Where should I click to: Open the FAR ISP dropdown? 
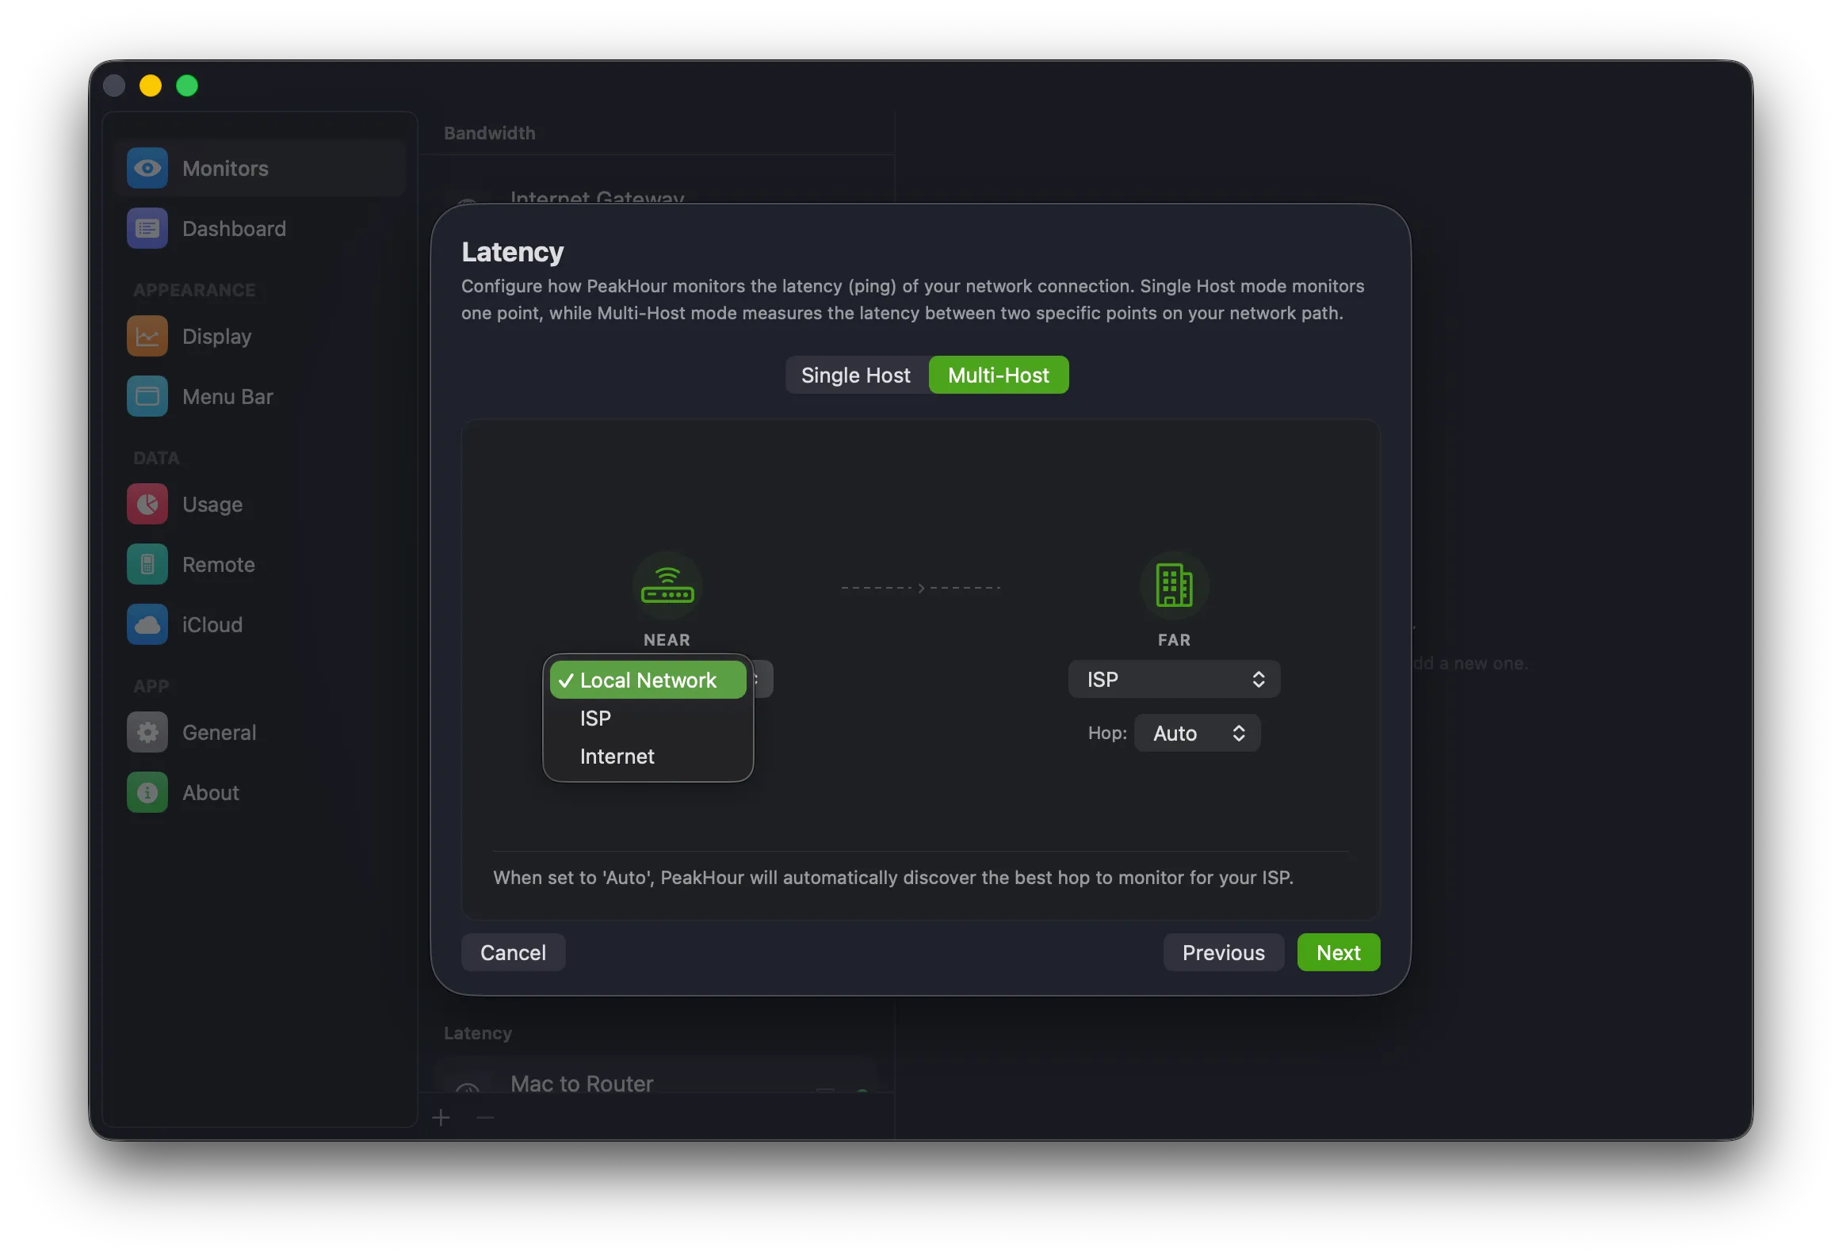point(1174,680)
